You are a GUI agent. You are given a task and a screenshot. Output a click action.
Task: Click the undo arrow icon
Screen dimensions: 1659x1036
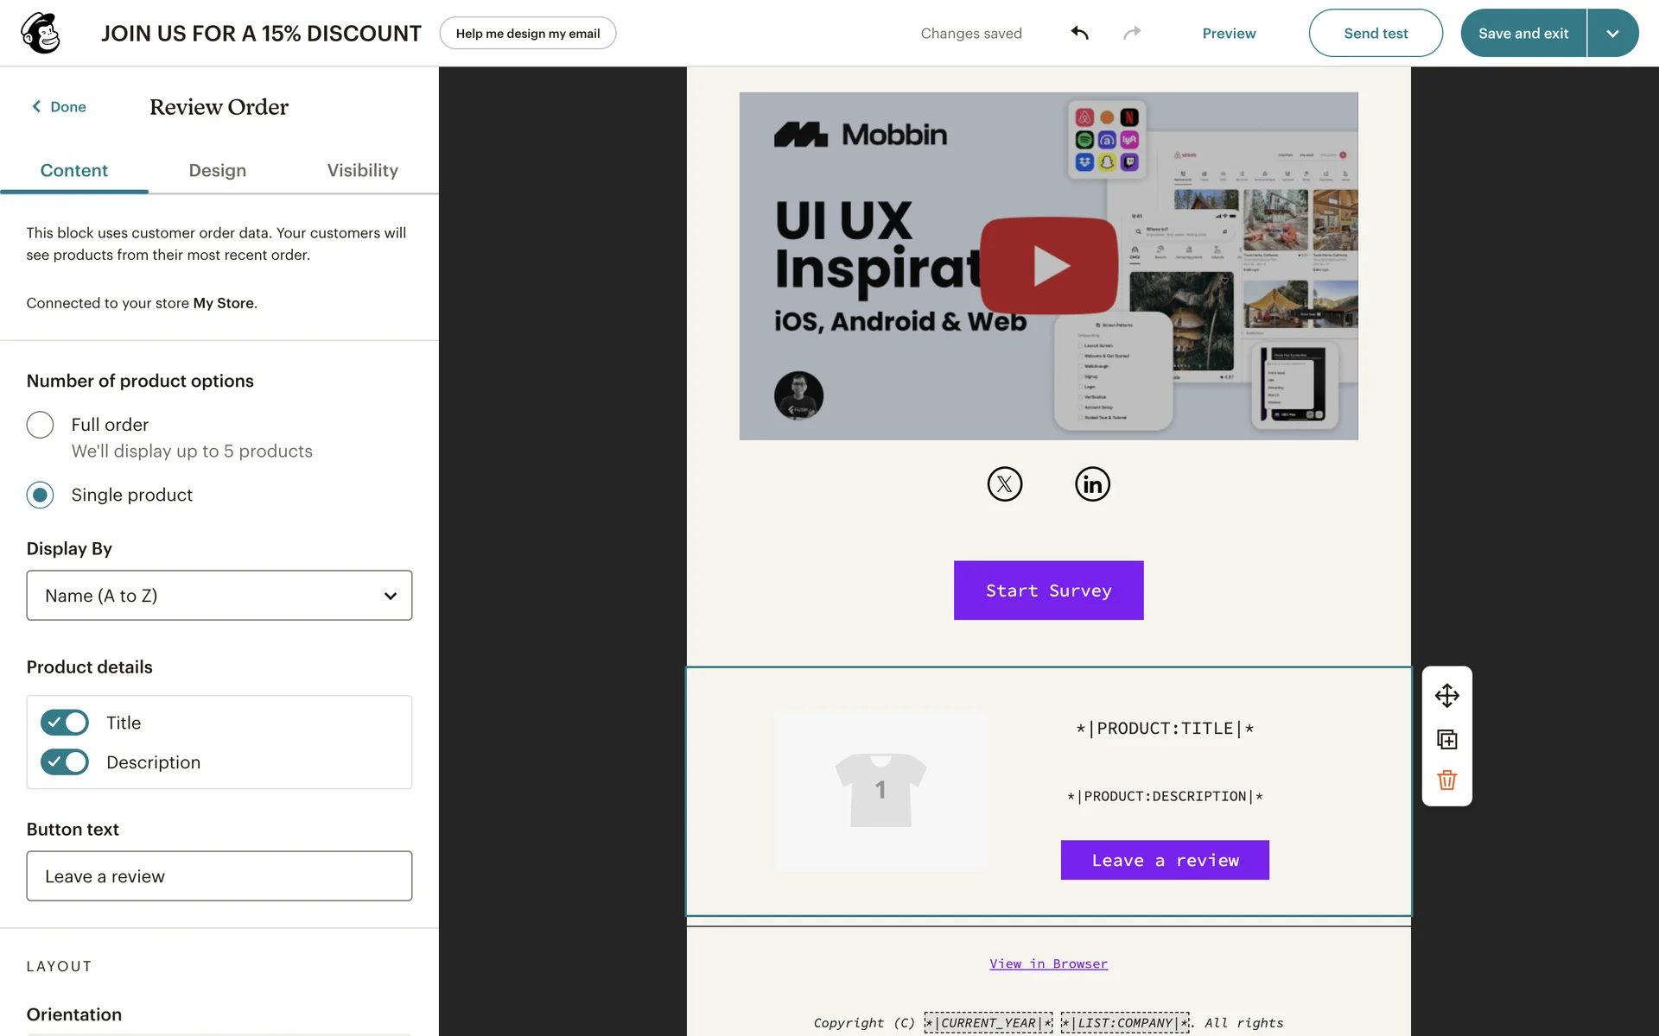(x=1079, y=33)
